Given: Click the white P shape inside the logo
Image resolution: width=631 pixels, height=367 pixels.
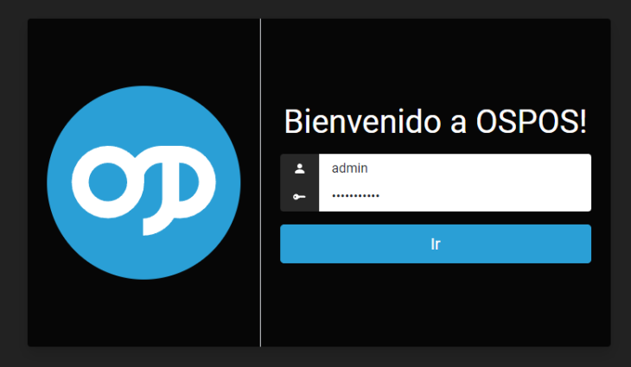Looking at the screenshot, I should (180, 191).
